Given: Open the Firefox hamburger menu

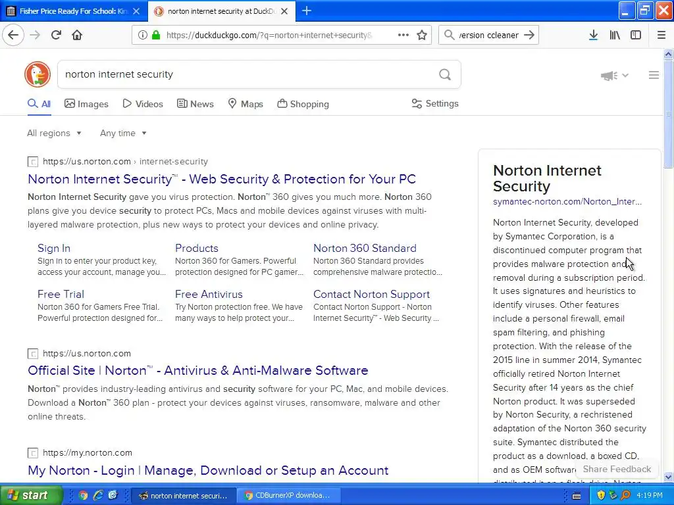Looking at the screenshot, I should pyautogui.click(x=661, y=35).
